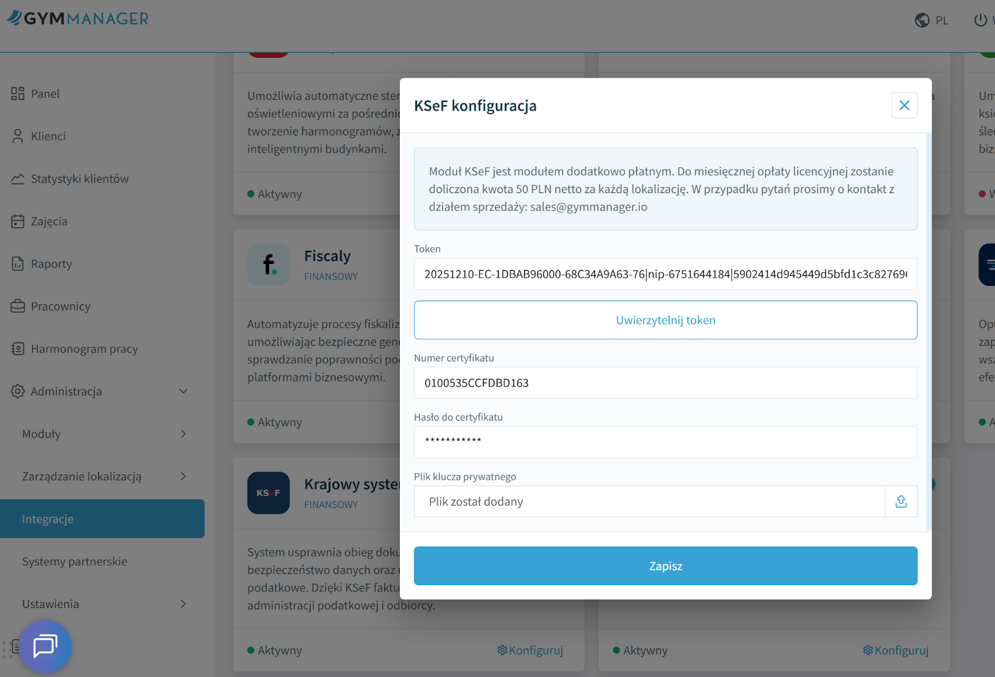Close the KSeF konfiguracja dialog
The image size is (995, 677).
904,106
